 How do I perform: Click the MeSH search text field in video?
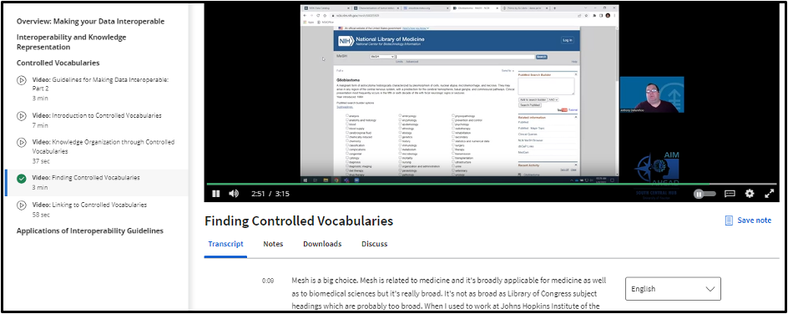click(x=465, y=57)
